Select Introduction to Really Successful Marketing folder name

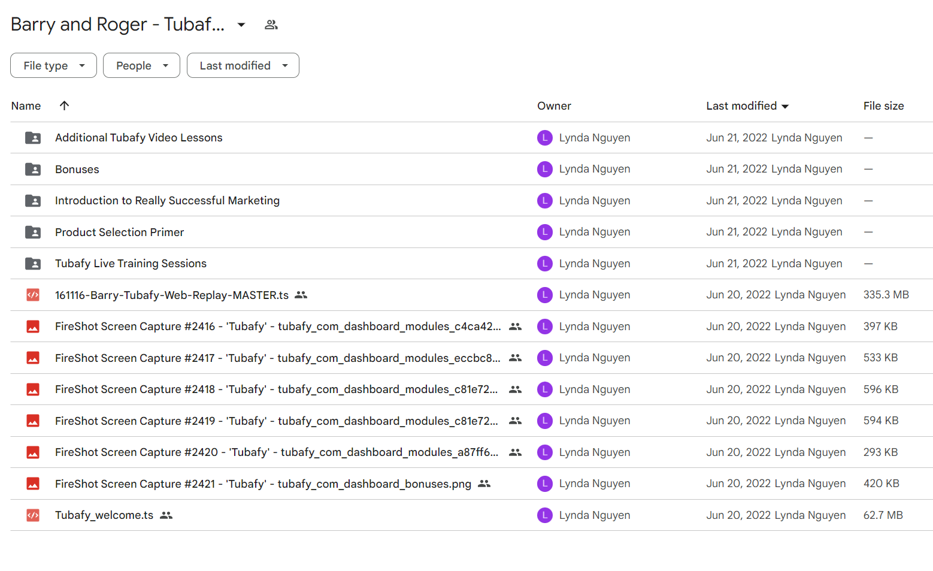167,201
